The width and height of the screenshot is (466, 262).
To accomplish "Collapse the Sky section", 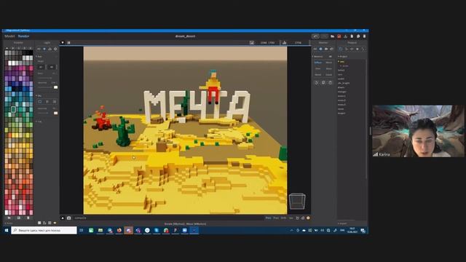I will coord(39,95).
